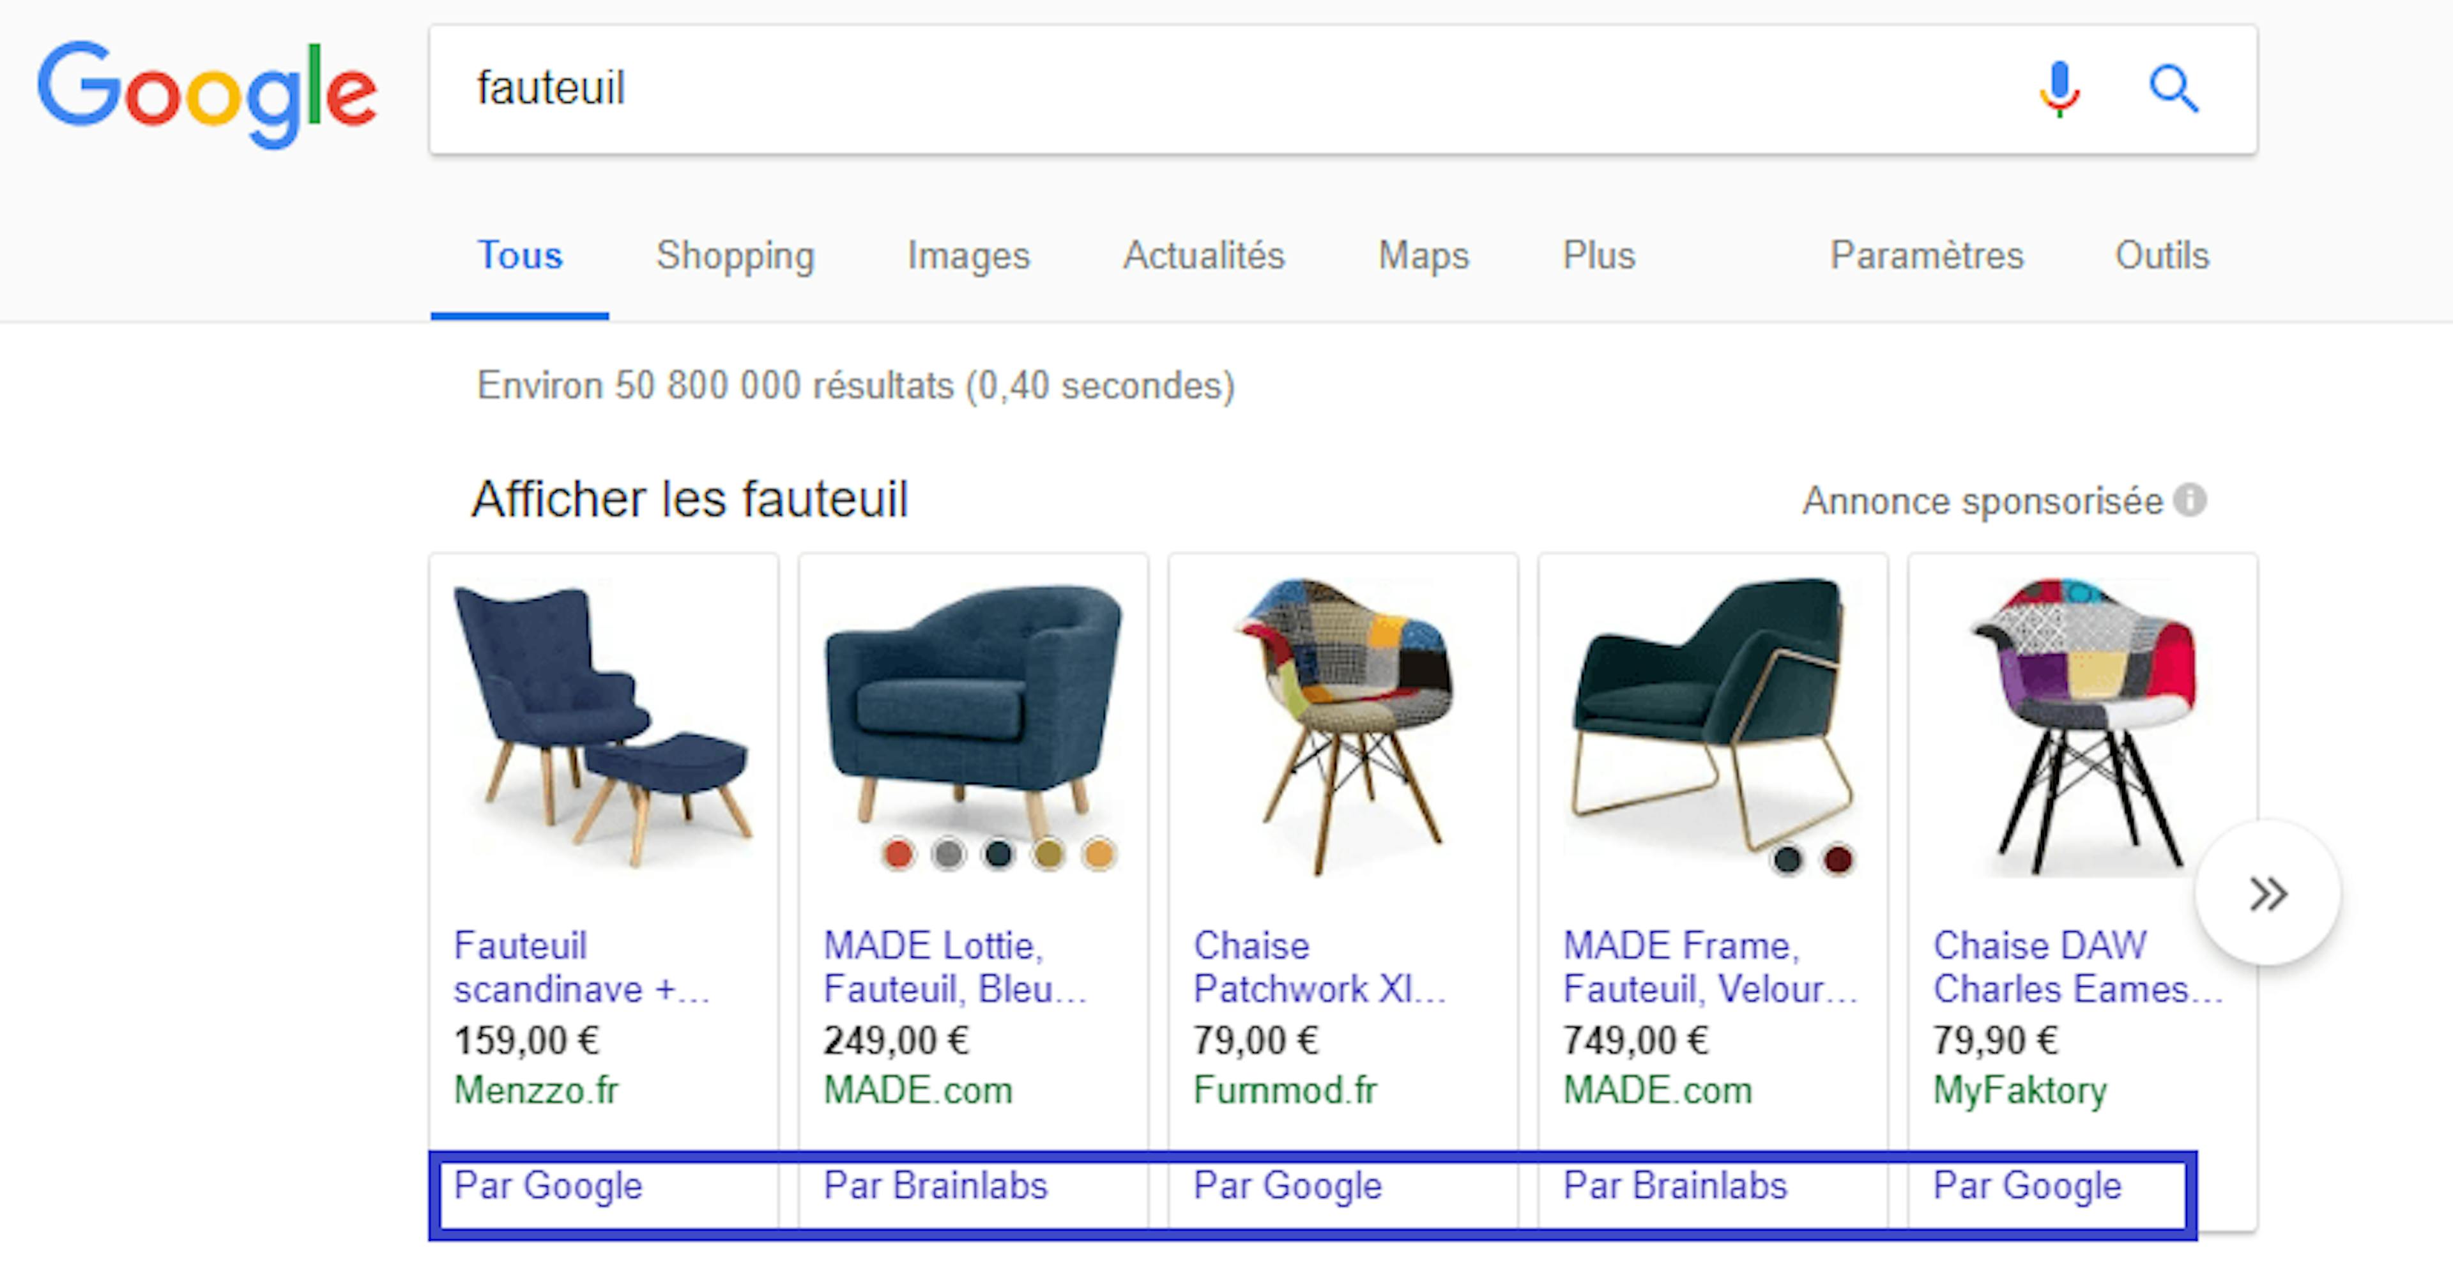The height and width of the screenshot is (1271, 2453).
Task: Click the blue magnifying glass search icon
Action: click(x=2174, y=91)
